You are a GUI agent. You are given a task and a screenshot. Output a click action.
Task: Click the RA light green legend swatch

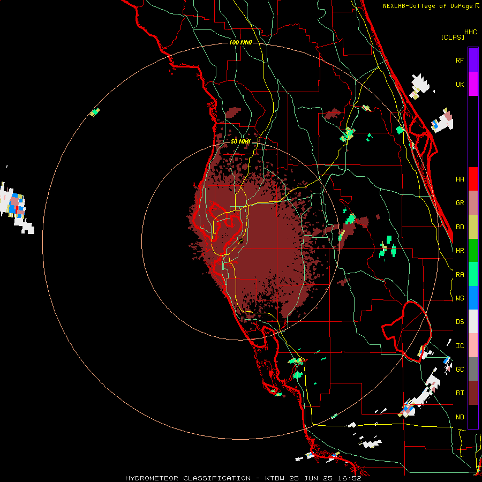coord(473,274)
